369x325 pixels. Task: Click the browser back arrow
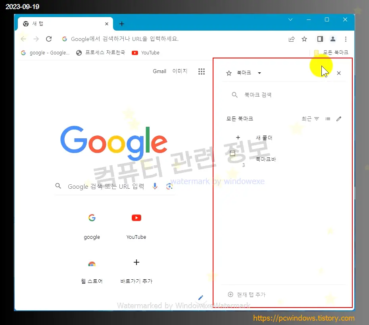point(23,39)
